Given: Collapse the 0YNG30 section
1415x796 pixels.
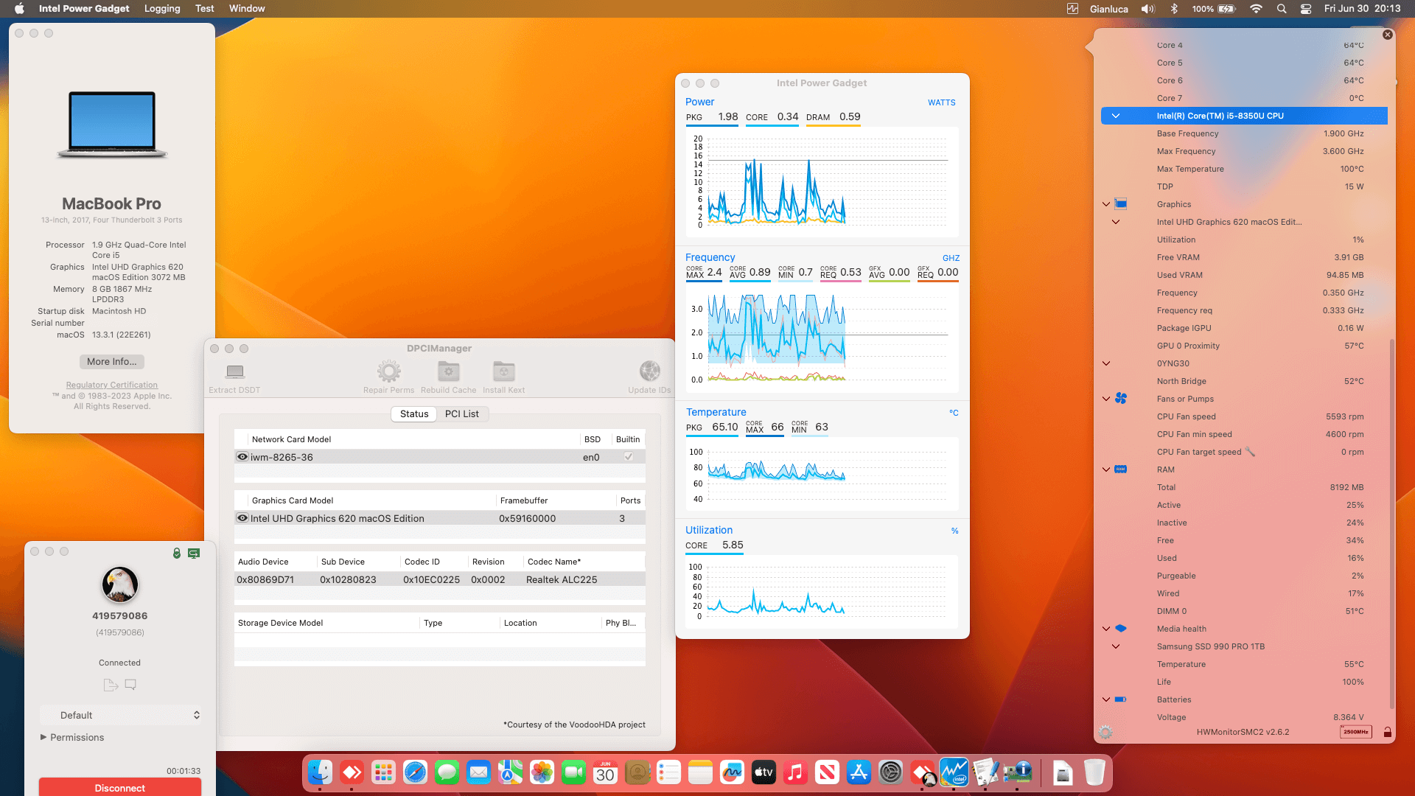Looking at the screenshot, I should (1106, 363).
